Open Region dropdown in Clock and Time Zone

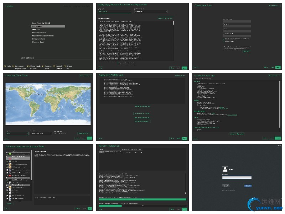pyautogui.click(x=17, y=133)
